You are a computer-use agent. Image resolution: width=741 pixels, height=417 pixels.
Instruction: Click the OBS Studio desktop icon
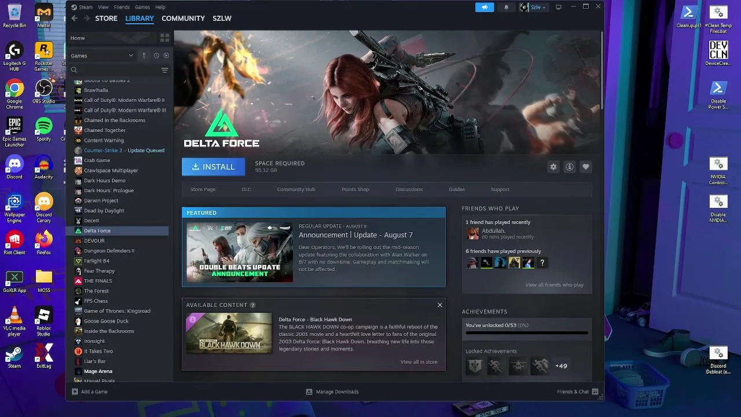tap(44, 92)
